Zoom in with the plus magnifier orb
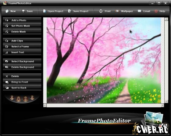Image resolution: width=171 pixels, height=136 pixels. 12,98
